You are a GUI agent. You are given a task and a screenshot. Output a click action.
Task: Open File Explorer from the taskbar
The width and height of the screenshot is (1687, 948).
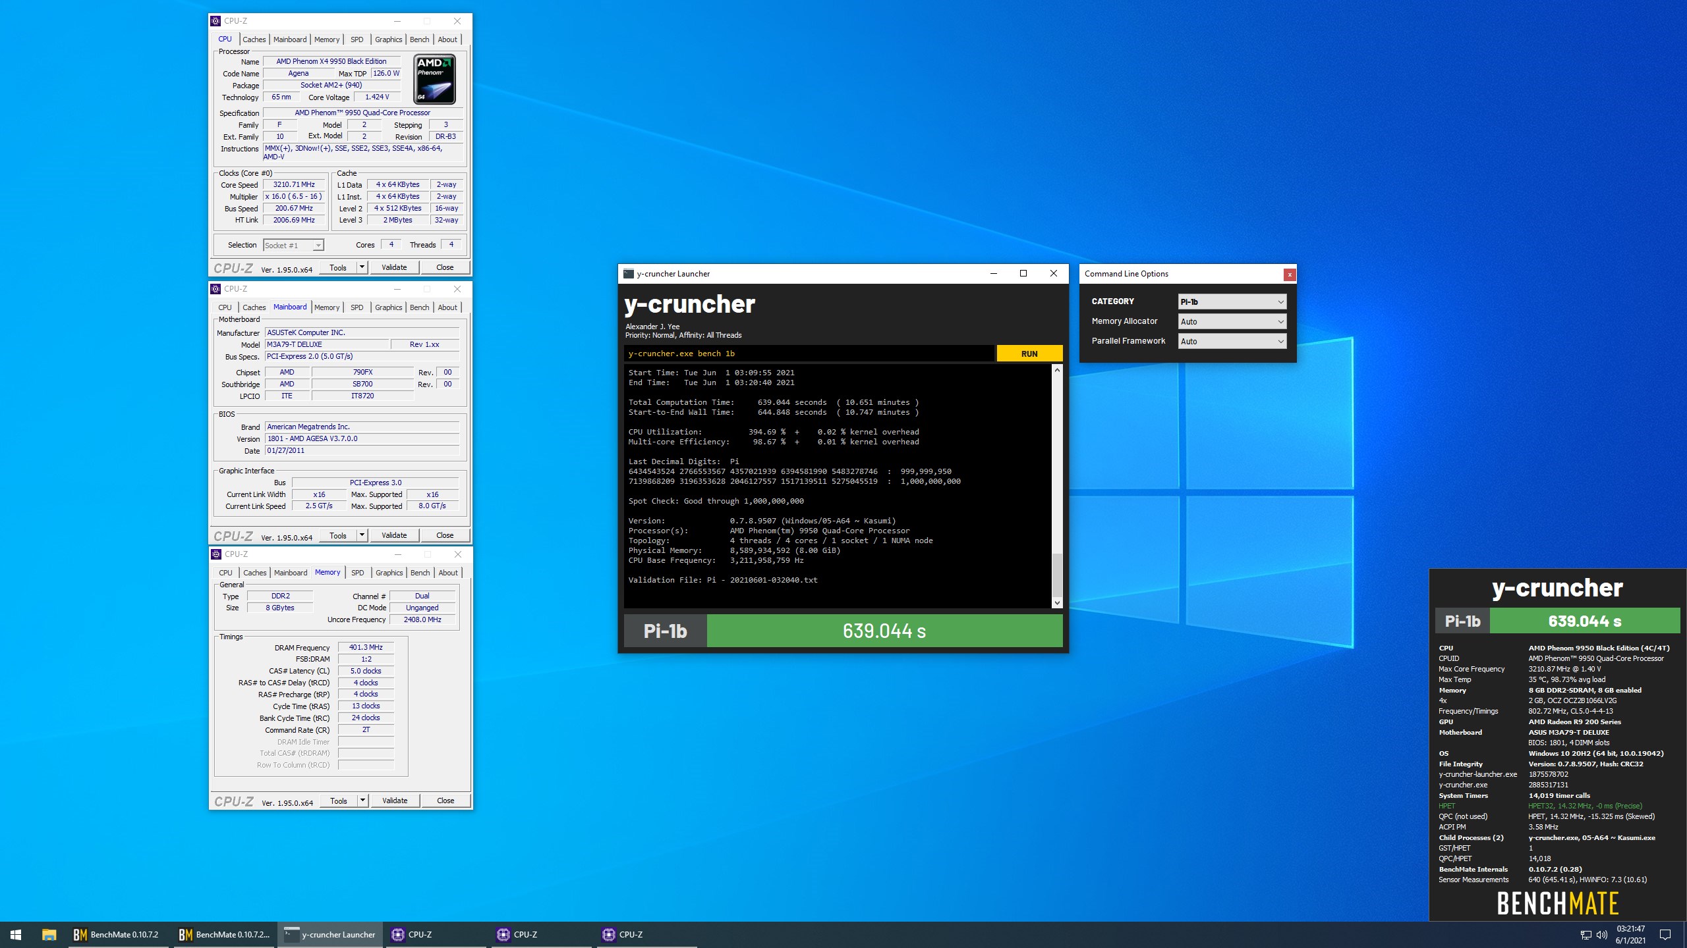49,934
